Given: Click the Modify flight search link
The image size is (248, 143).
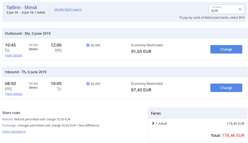Looking at the screenshot, I should 68,10.
